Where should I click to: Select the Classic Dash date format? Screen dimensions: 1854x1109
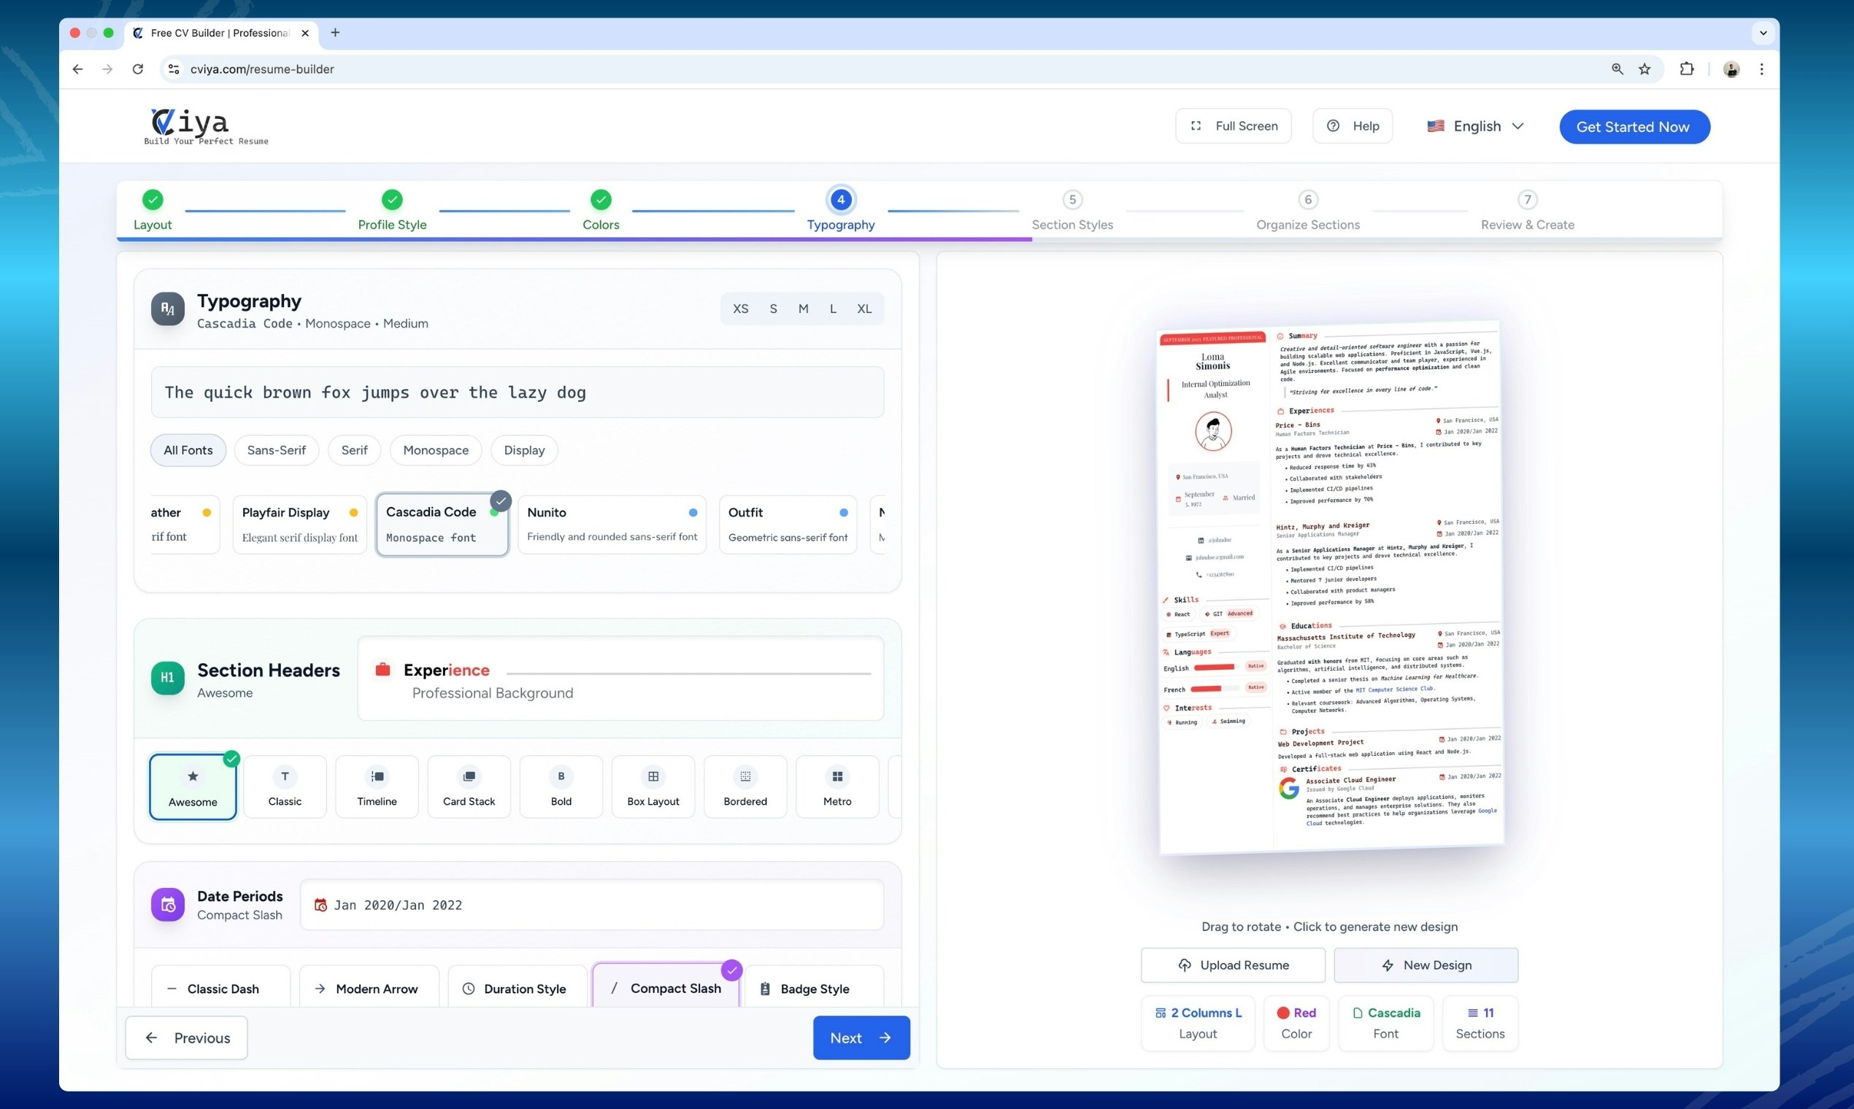tap(221, 988)
